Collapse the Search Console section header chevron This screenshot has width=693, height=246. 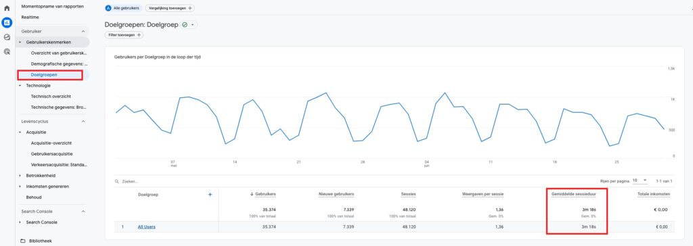83,212
